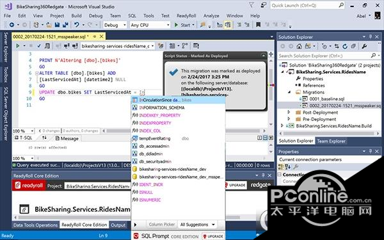Select the References node in Solution Explorer

(314, 86)
